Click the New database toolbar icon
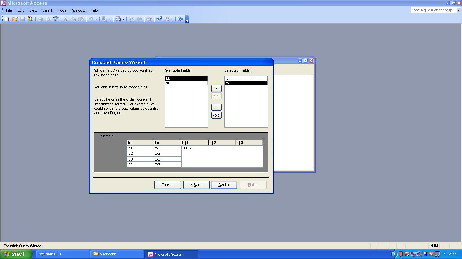The height and width of the screenshot is (259, 462). coord(7,19)
